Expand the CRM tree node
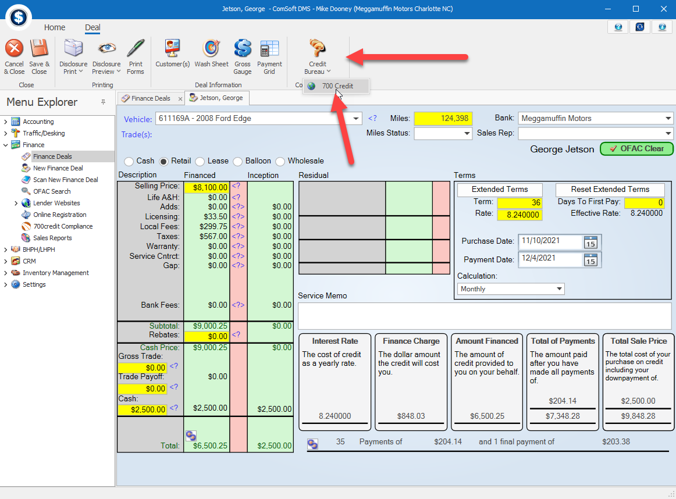The image size is (676, 499). pos(6,262)
